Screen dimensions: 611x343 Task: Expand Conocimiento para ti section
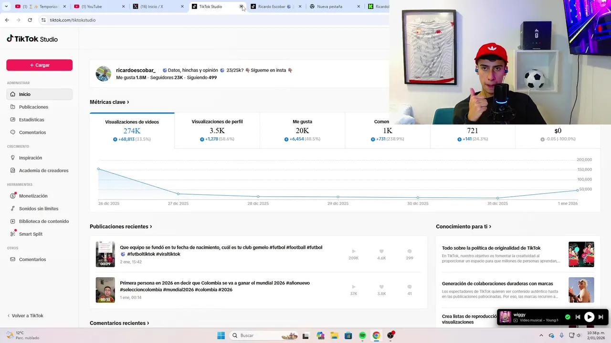464,227
